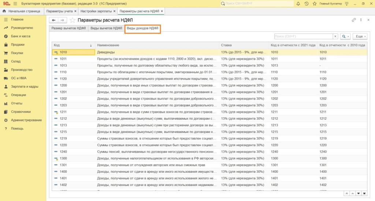Switch to Виды вычетов НДФЛ tab

106,28
